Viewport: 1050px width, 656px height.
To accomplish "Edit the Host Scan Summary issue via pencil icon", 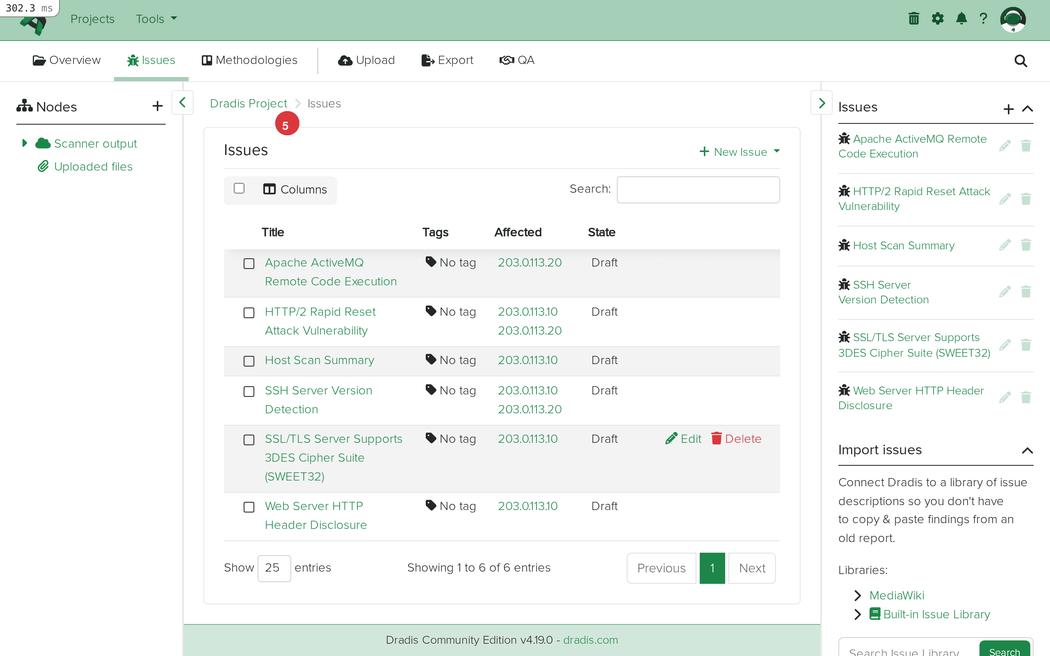I will 1005,245.
